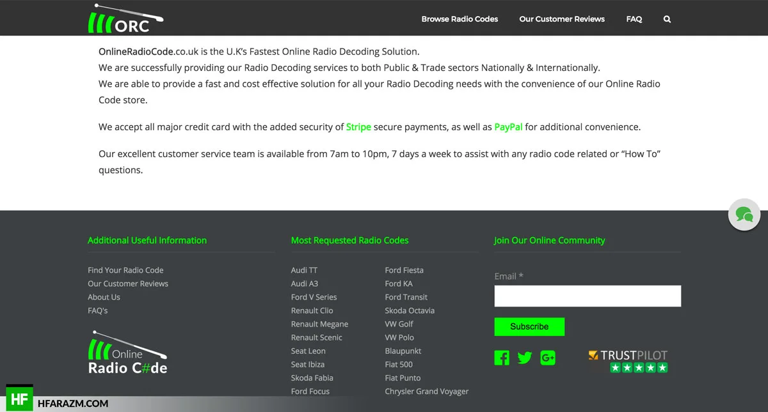Viewport: 768px width, 412px height.
Task: Click the Online Radio Code footer logo
Action: click(x=128, y=353)
